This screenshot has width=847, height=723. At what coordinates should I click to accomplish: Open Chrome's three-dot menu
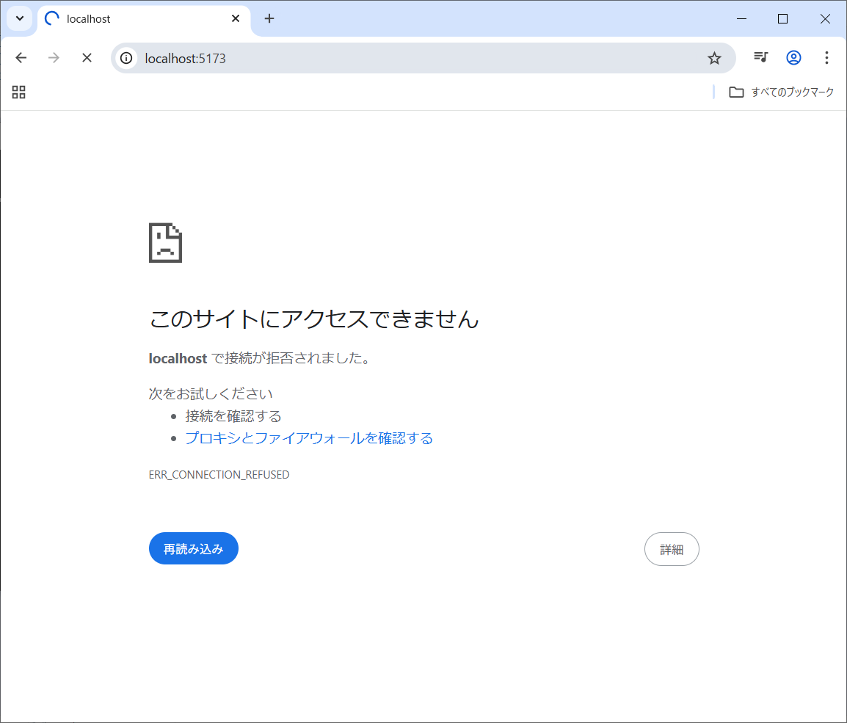pyautogui.click(x=826, y=57)
